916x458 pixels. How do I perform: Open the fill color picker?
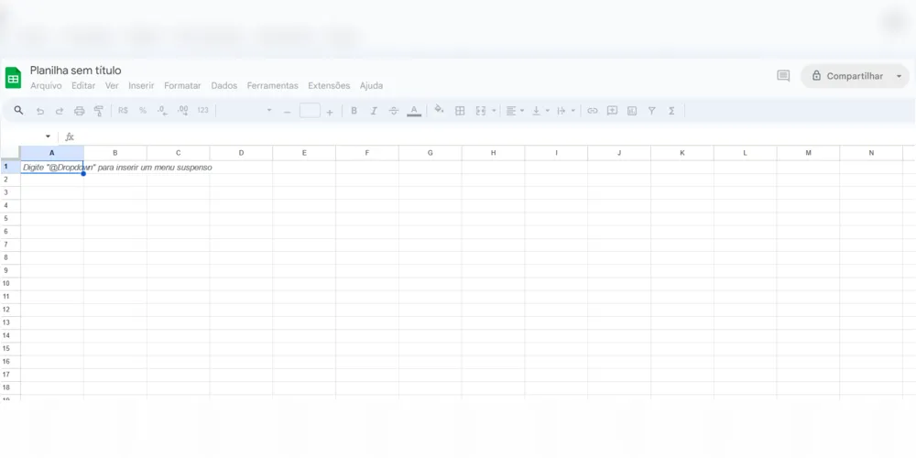440,110
